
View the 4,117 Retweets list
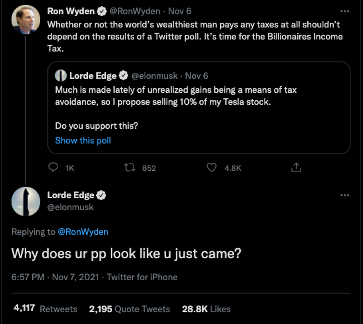coord(45,309)
